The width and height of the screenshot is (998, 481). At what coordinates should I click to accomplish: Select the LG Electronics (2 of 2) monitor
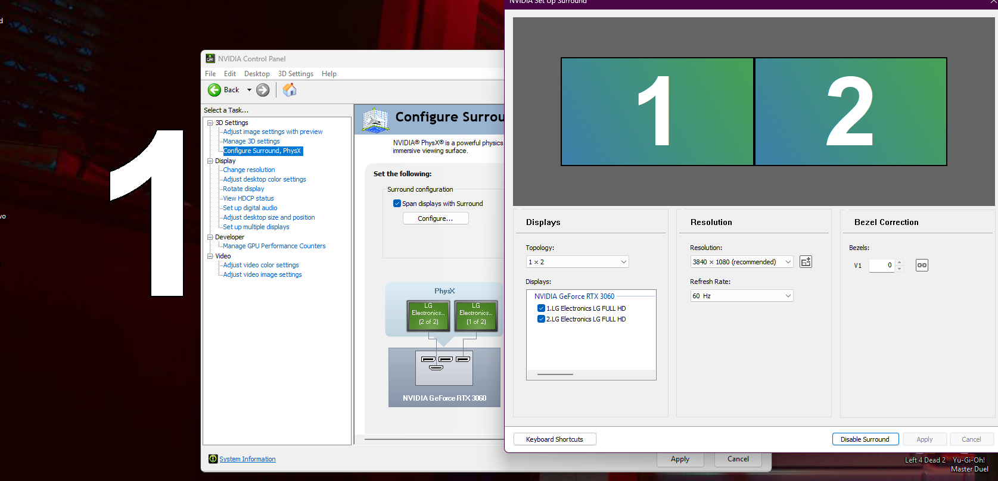click(428, 315)
